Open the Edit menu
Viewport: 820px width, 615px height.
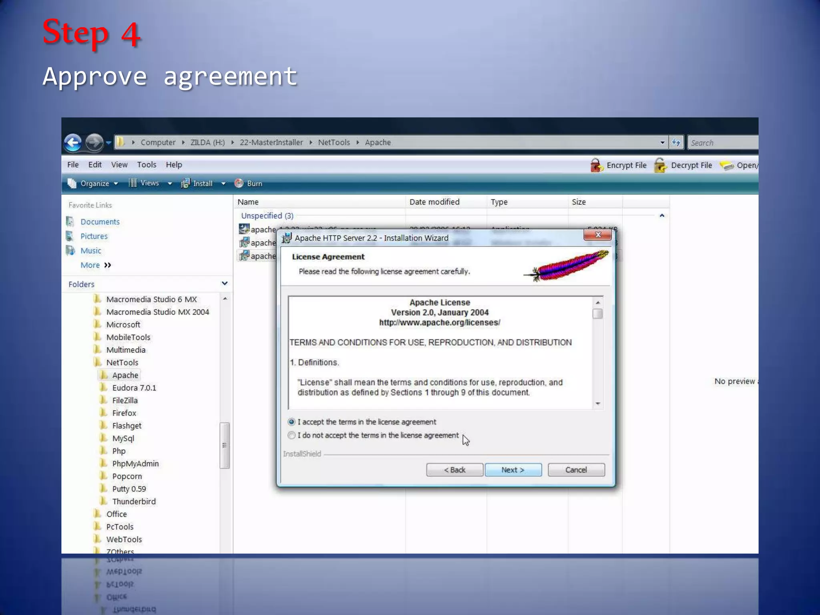pyautogui.click(x=95, y=165)
